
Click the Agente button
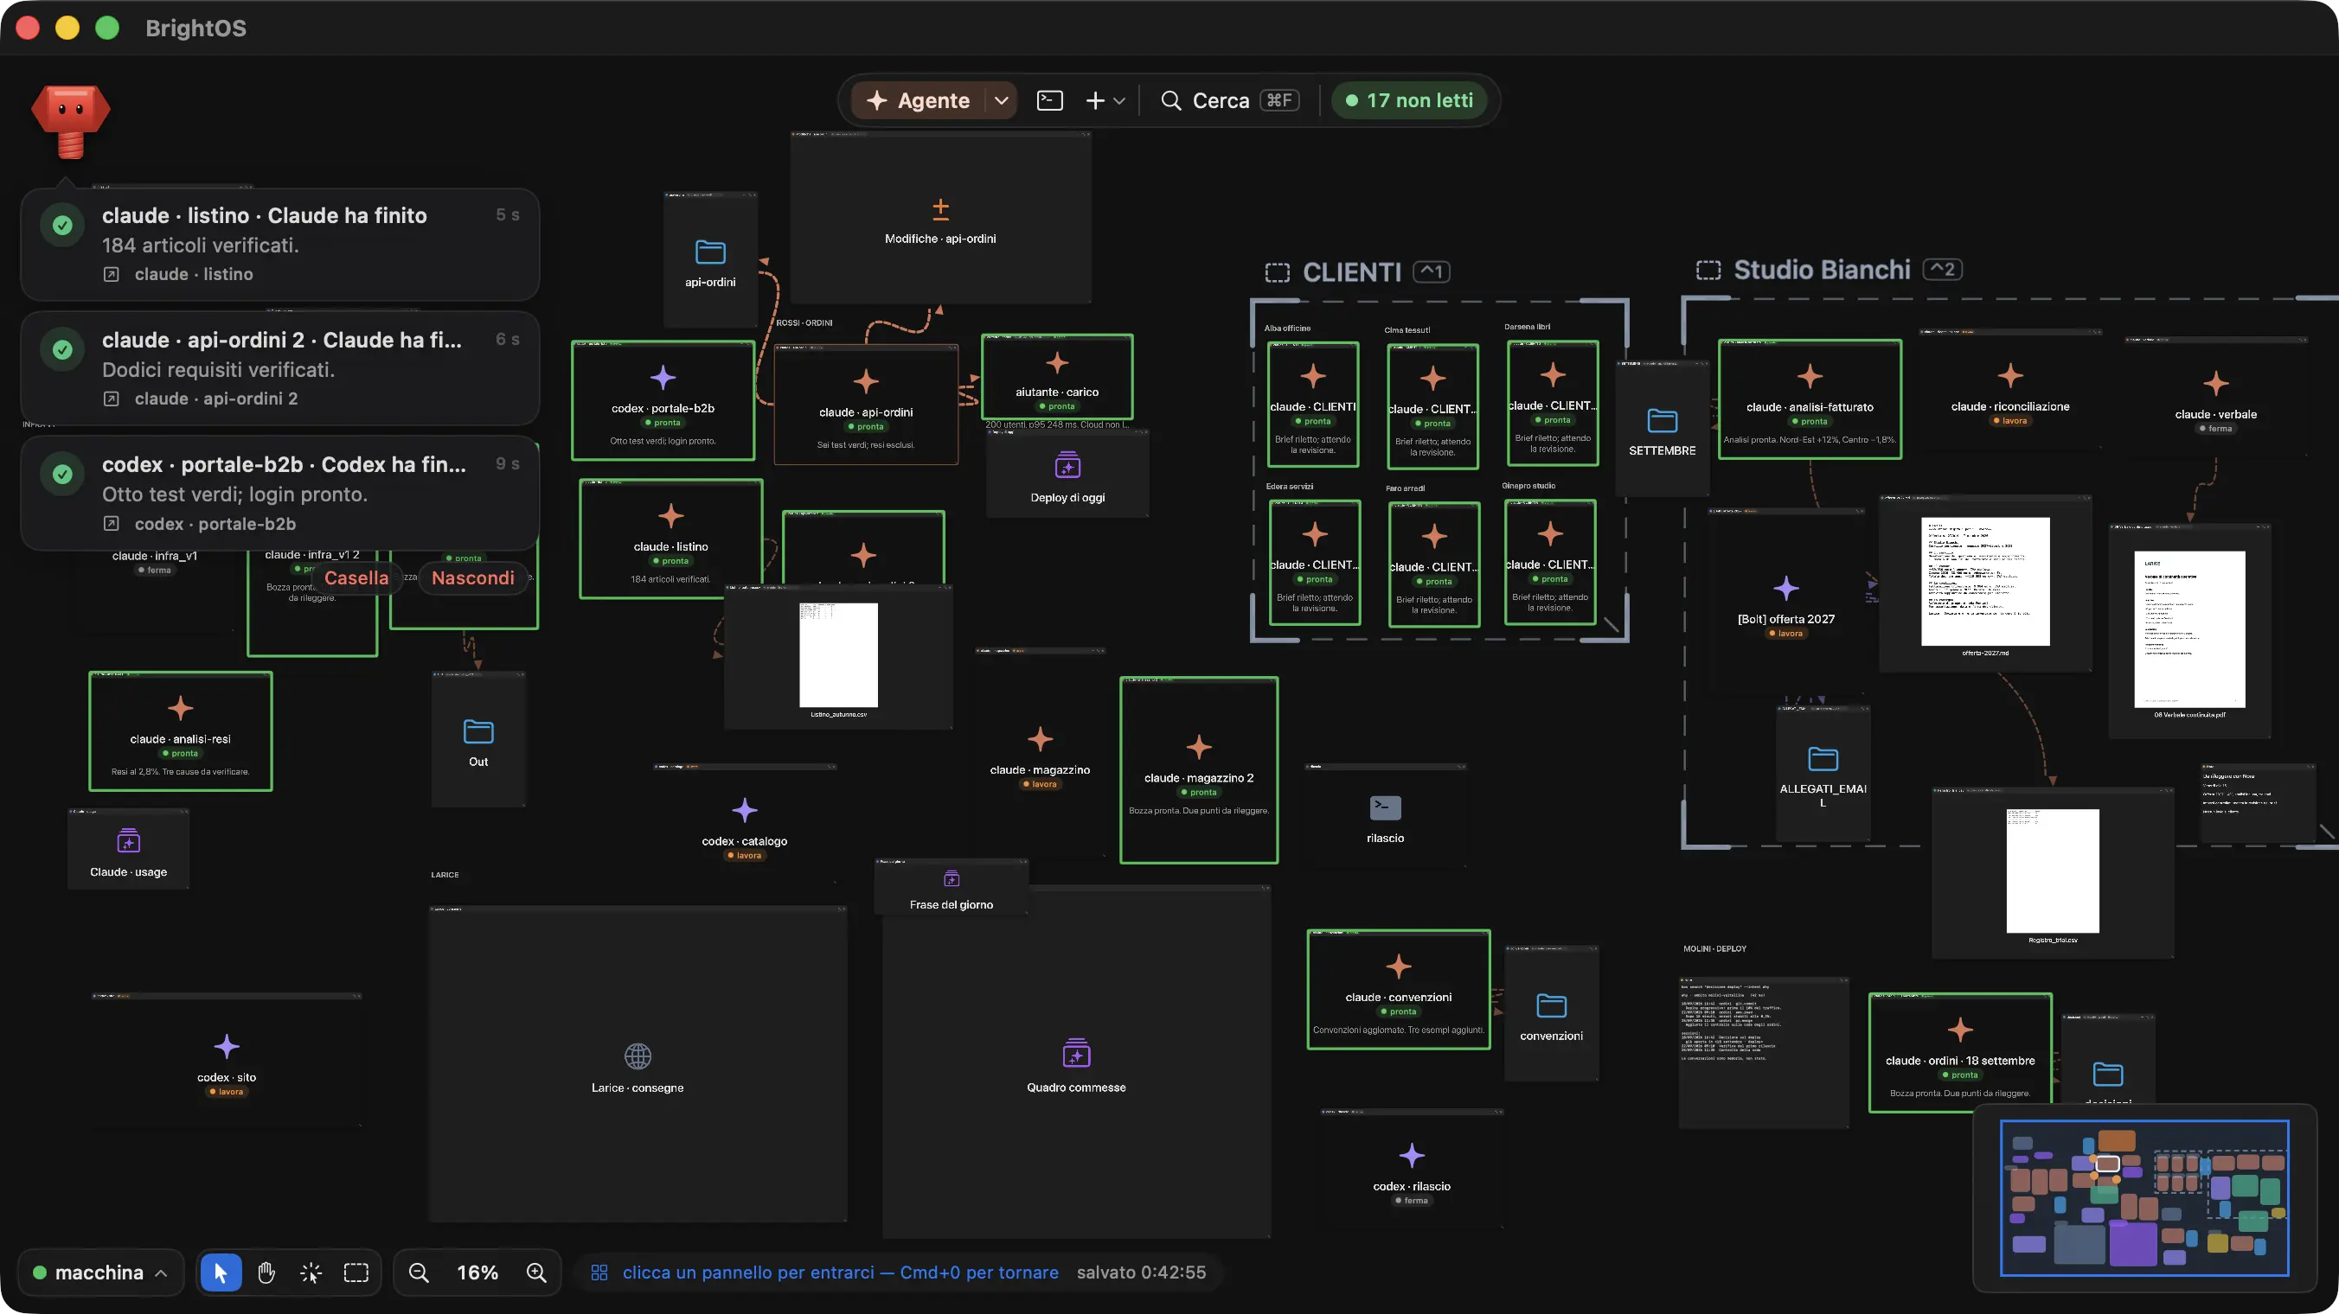click(x=918, y=101)
